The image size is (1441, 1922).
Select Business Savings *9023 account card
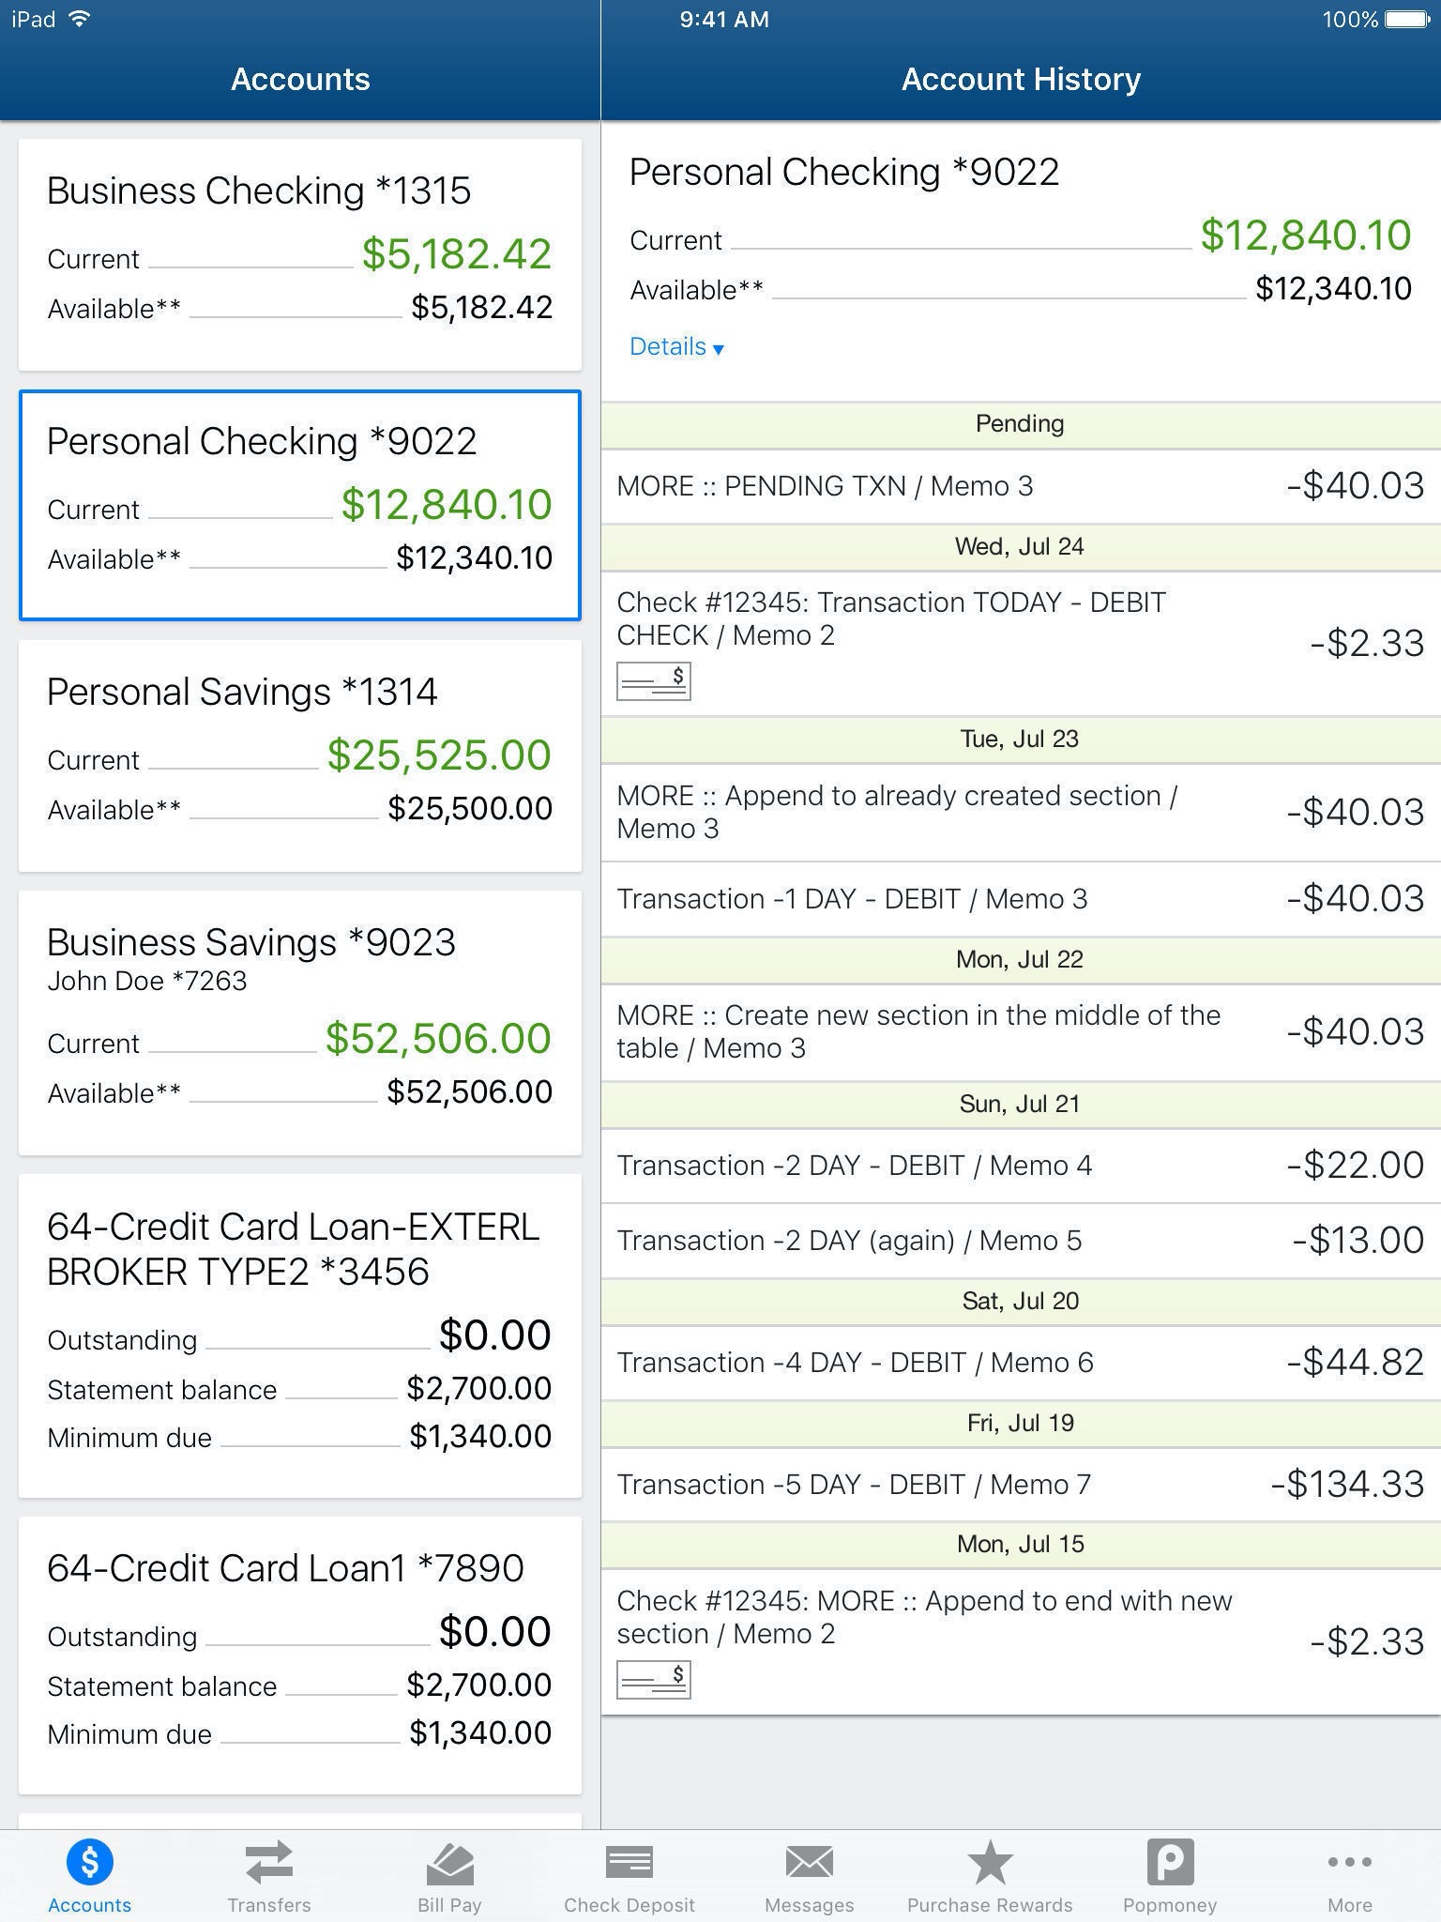(300, 1022)
